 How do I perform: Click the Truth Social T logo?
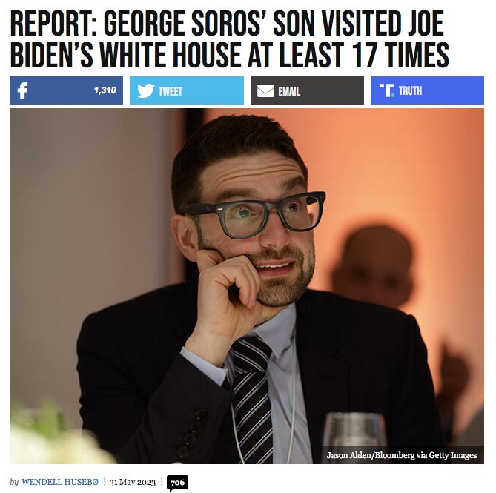pos(387,90)
